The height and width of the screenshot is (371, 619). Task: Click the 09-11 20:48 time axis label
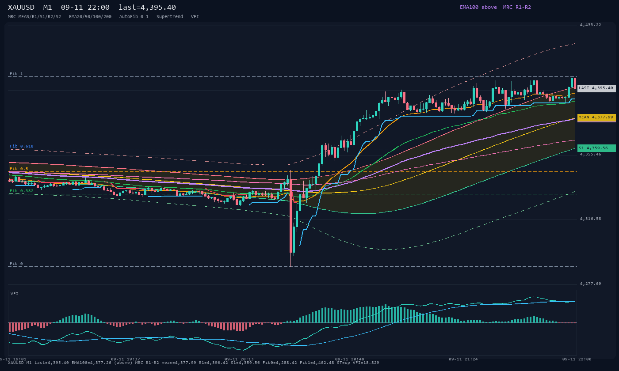[x=350, y=359]
